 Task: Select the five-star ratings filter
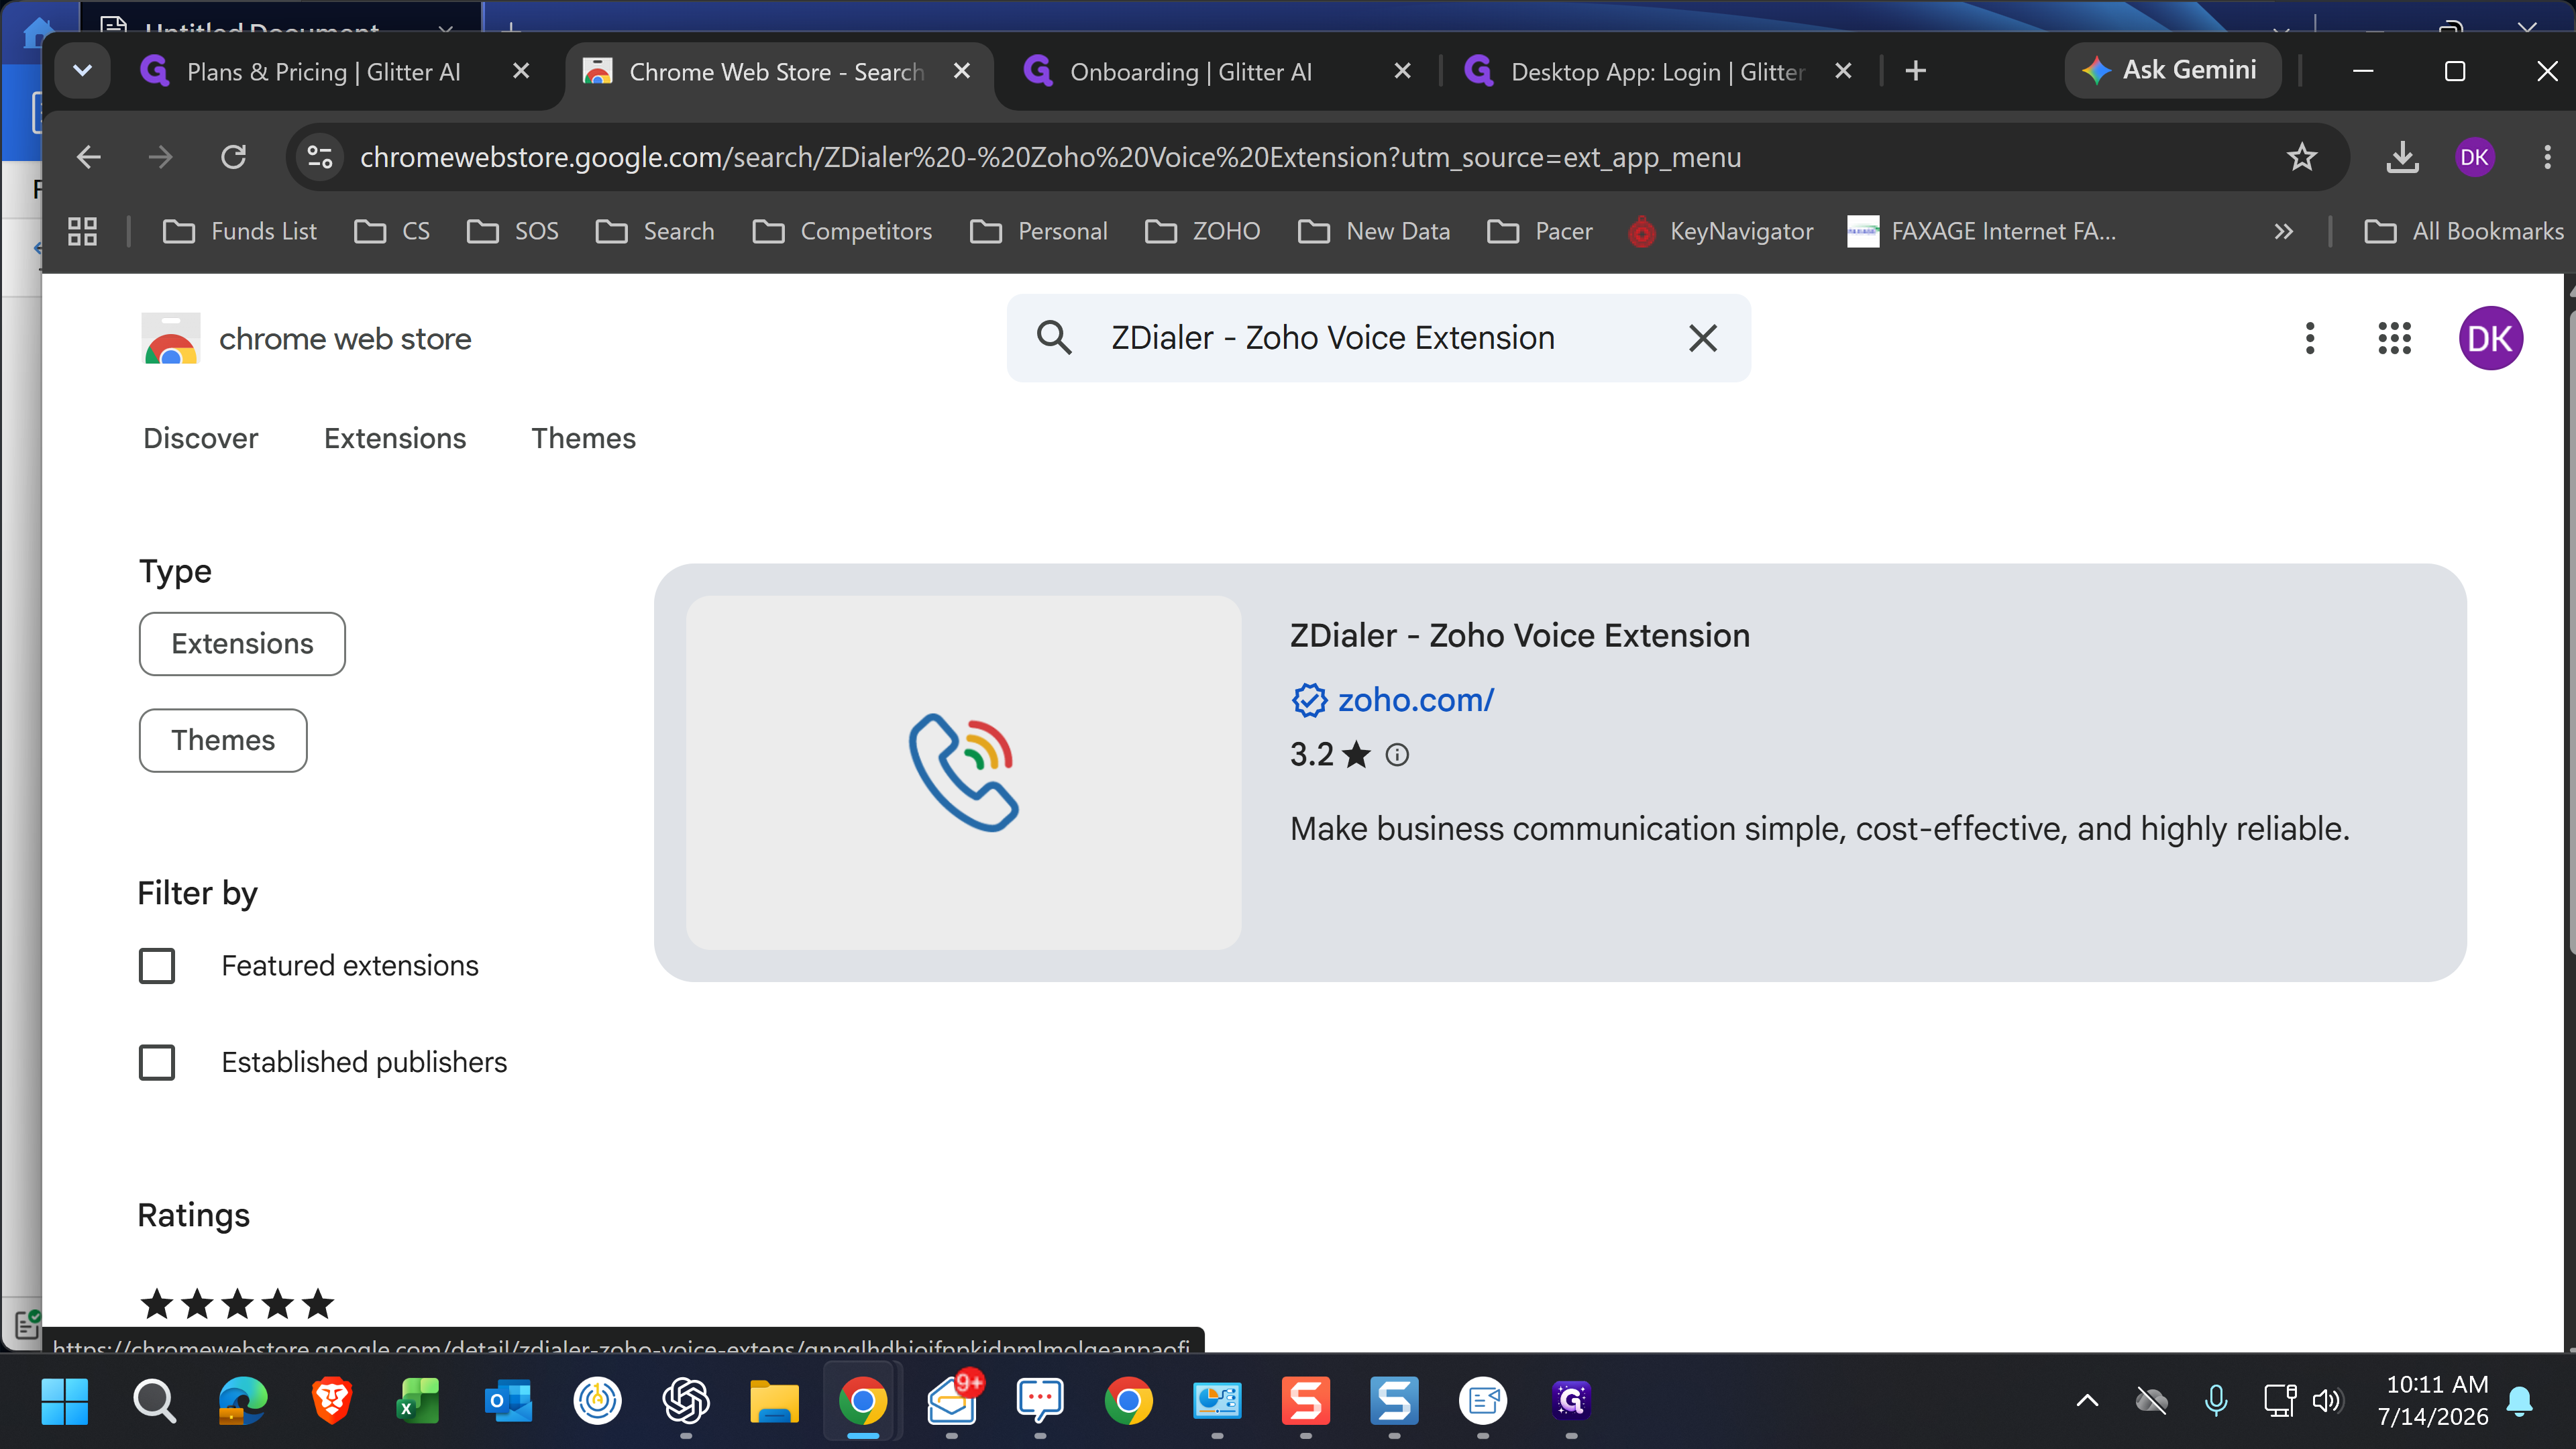pyautogui.click(x=237, y=1304)
